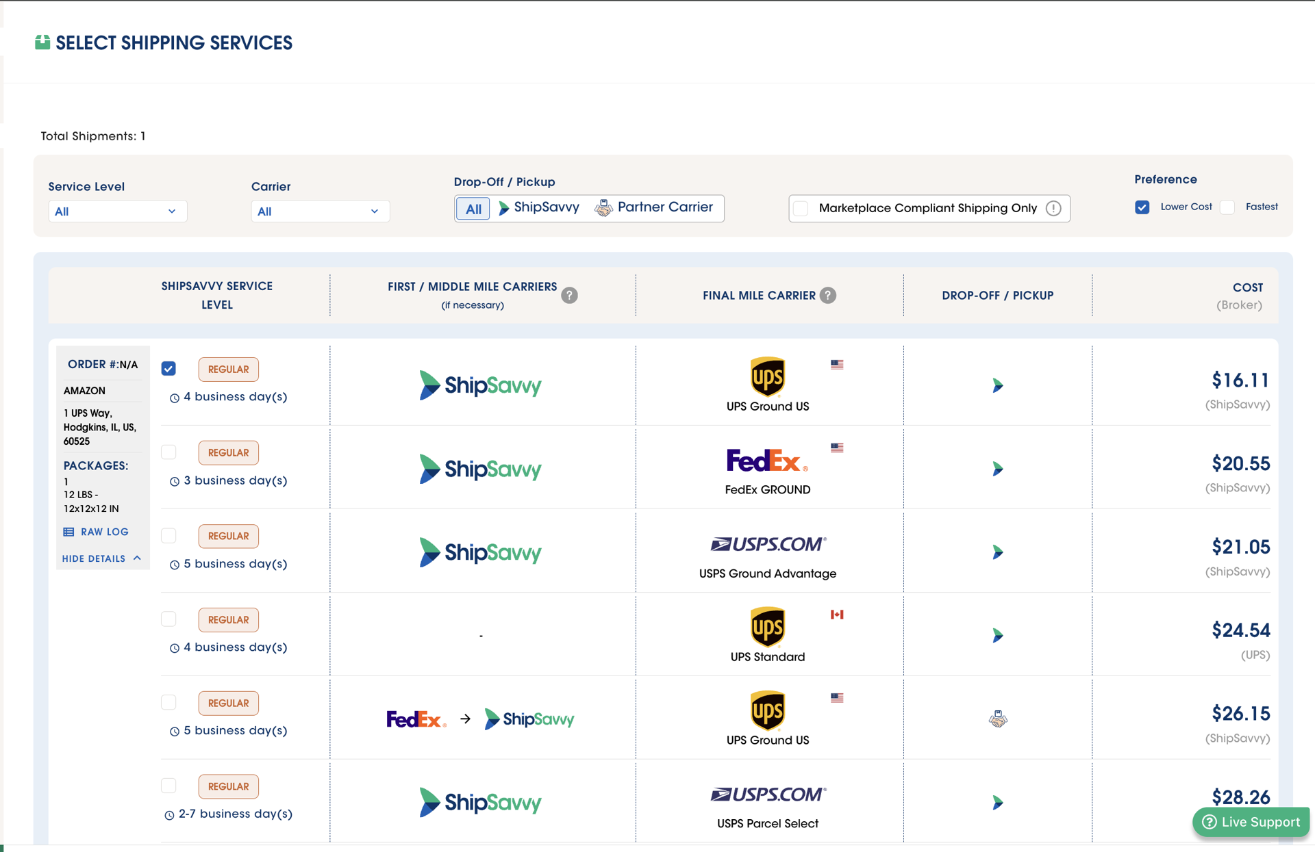
Task: Open the Carrier filter dropdown
Action: (320, 211)
